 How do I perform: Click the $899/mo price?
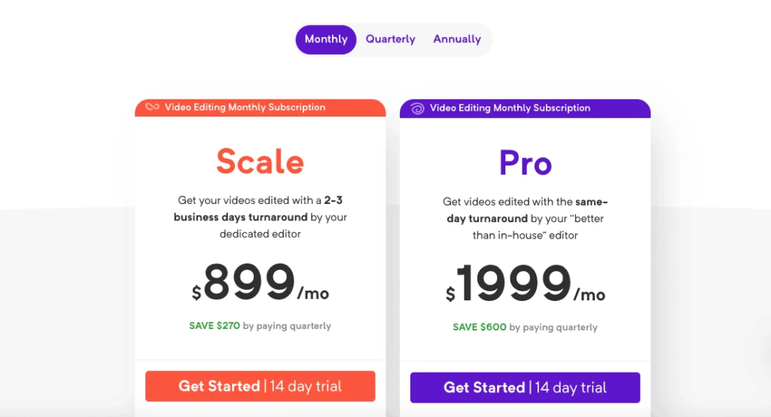coord(260,285)
